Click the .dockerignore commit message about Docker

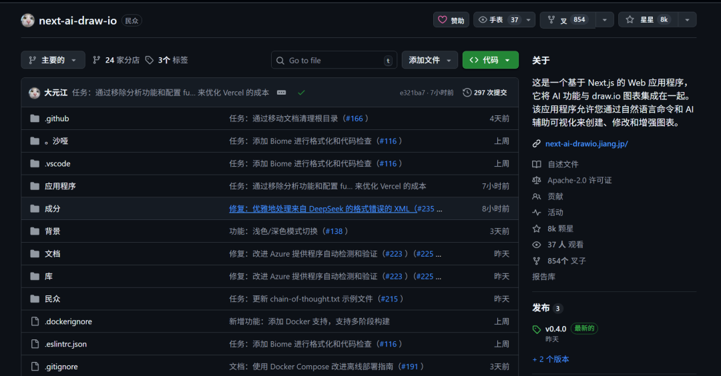click(309, 321)
